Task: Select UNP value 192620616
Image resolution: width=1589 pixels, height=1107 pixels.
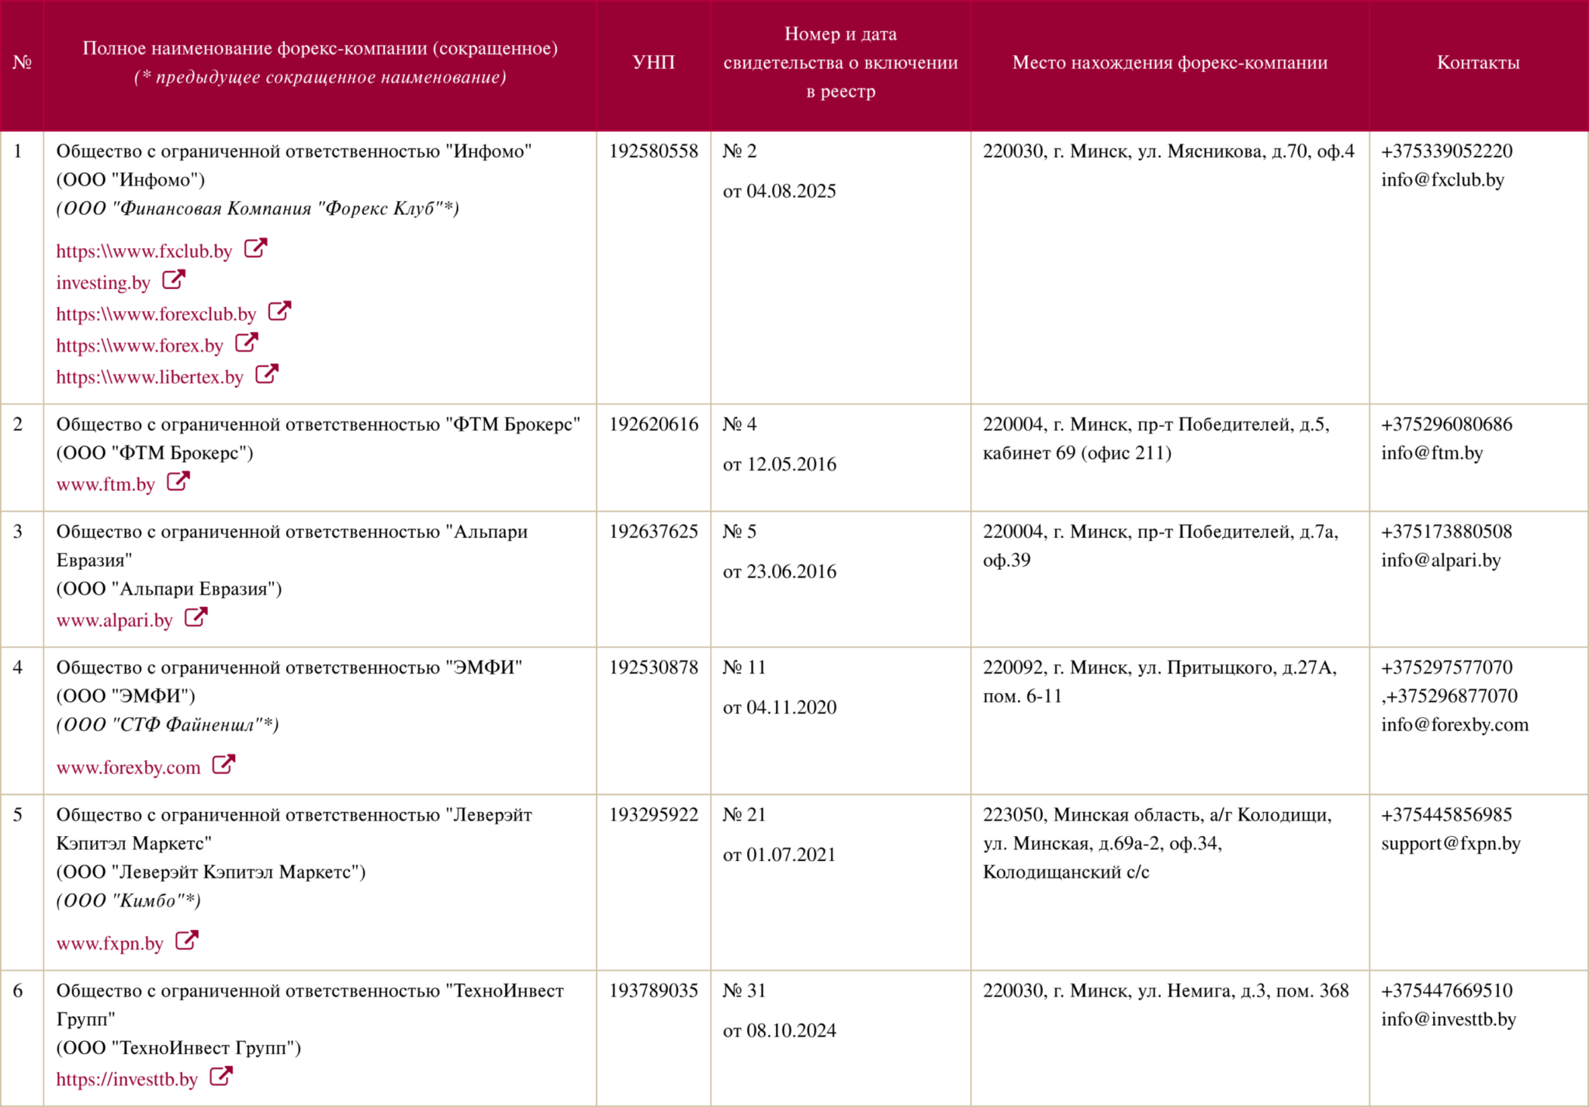Action: click(x=653, y=425)
